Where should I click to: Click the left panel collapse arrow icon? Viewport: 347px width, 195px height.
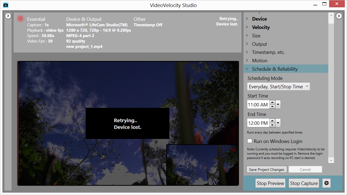[x=8, y=16]
